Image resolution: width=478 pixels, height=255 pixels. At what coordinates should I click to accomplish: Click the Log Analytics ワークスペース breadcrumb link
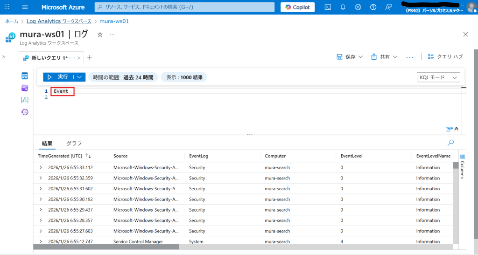pos(59,21)
